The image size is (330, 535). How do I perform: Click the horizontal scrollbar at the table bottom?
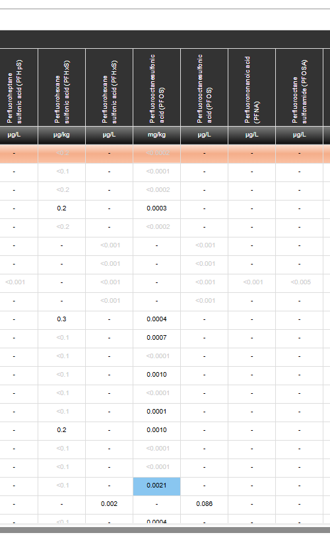click(x=165, y=530)
